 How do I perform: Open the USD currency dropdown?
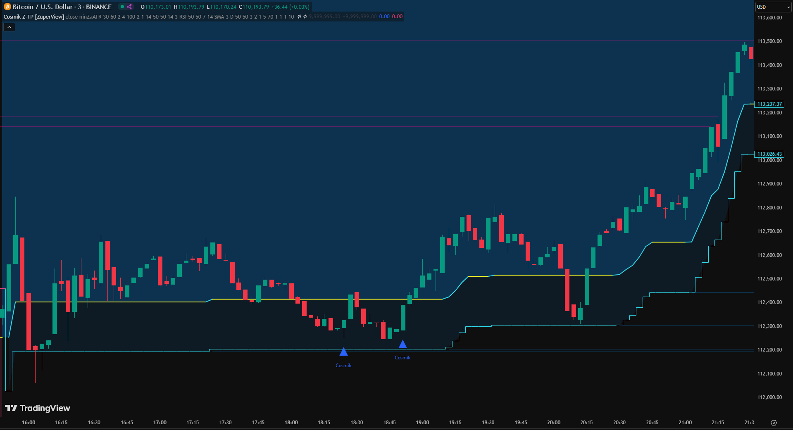tap(773, 7)
